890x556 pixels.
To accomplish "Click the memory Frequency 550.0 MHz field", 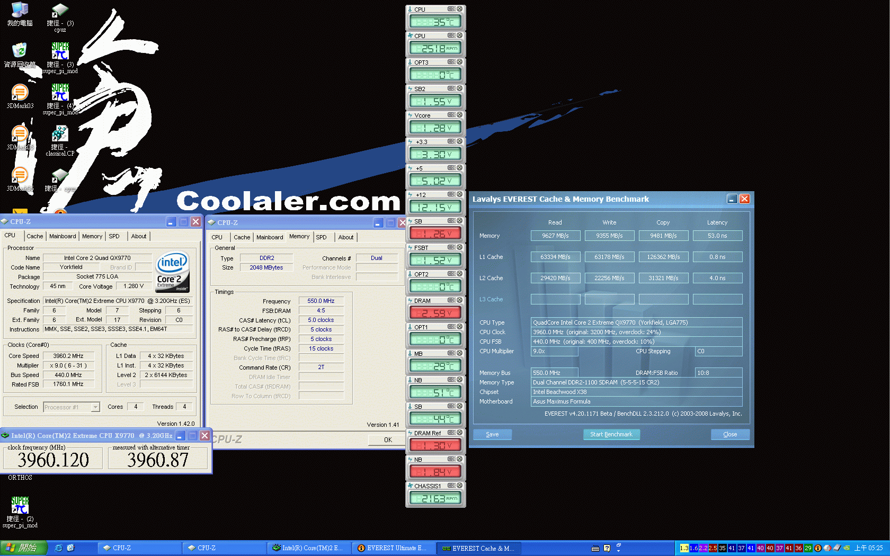I will 321,301.
